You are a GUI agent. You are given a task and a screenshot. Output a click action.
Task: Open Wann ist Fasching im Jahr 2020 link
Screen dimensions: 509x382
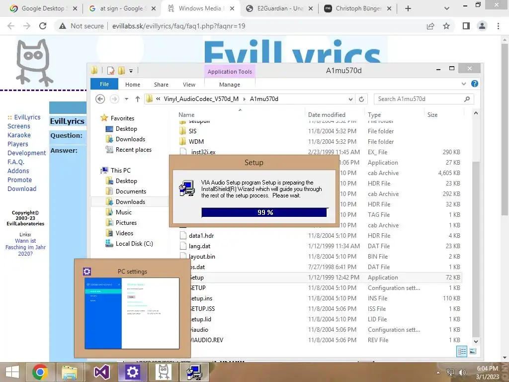coord(25,247)
